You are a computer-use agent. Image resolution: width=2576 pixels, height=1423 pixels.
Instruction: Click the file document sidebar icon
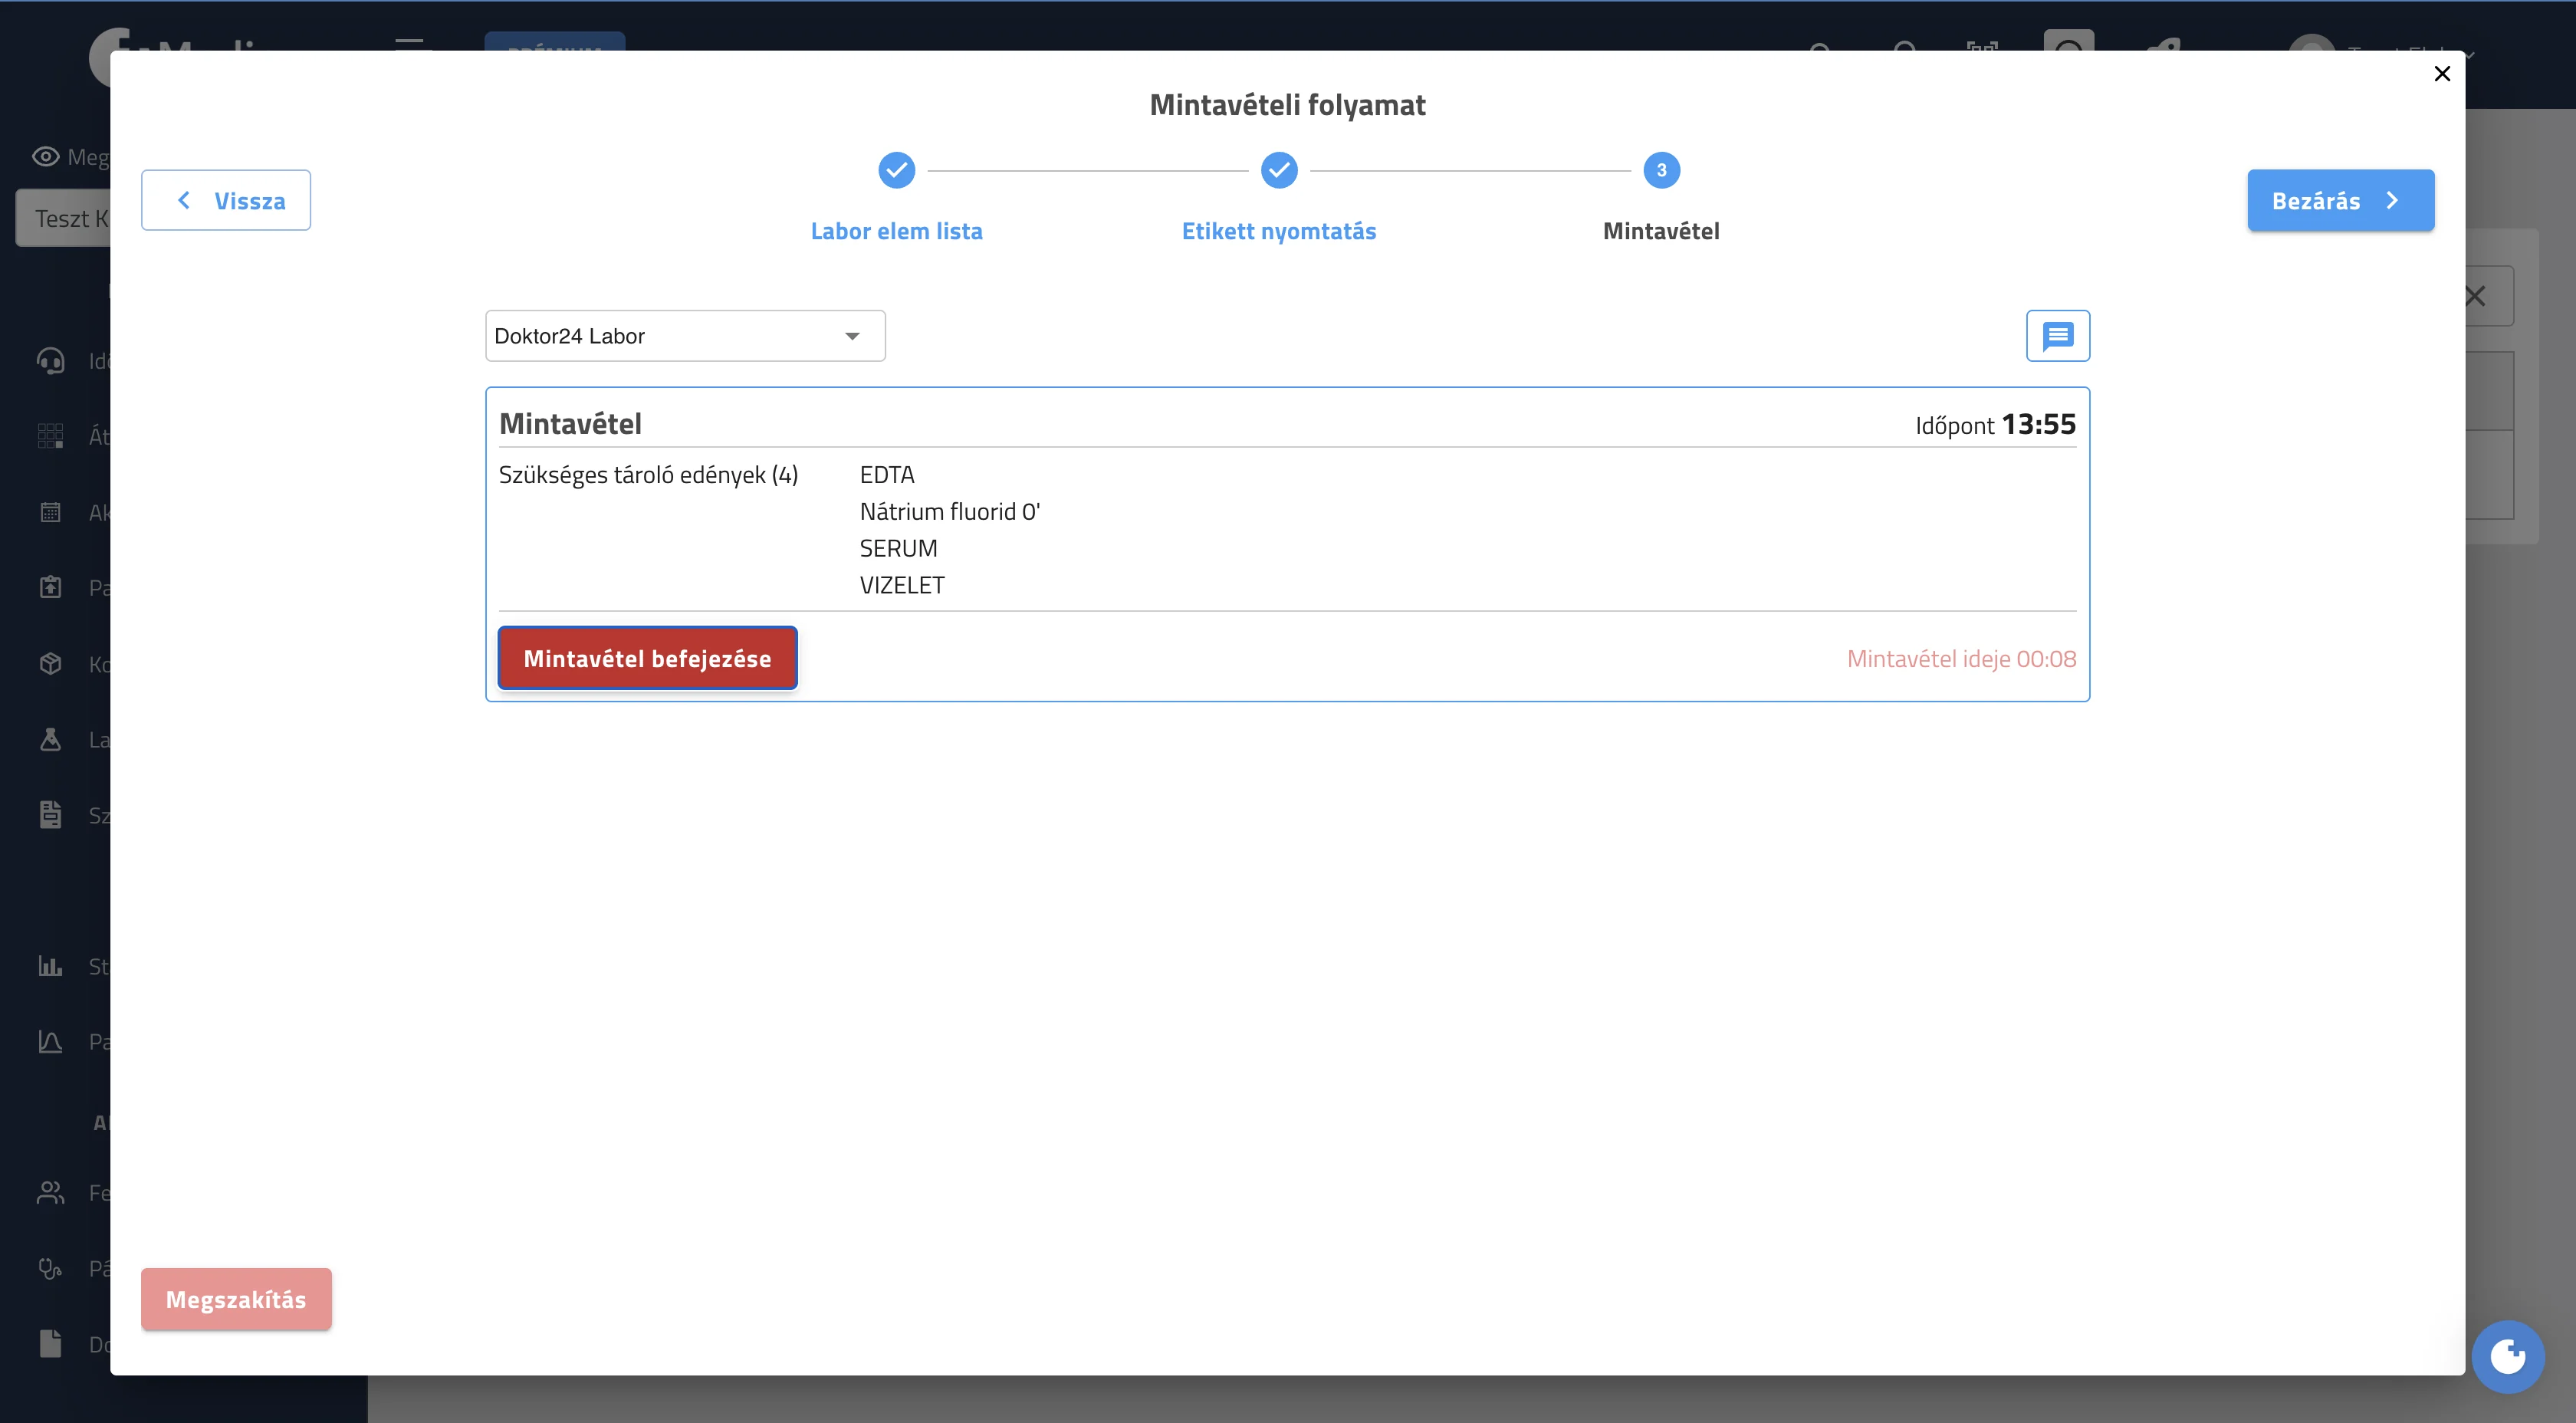point(50,1343)
